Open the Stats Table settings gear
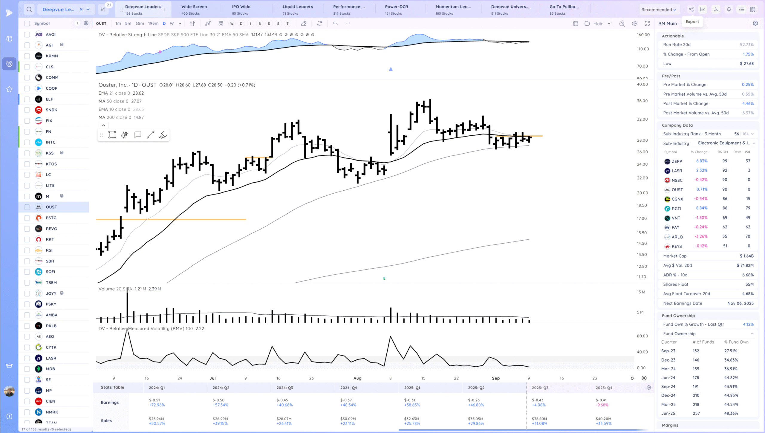The width and height of the screenshot is (765, 433). pyautogui.click(x=649, y=387)
